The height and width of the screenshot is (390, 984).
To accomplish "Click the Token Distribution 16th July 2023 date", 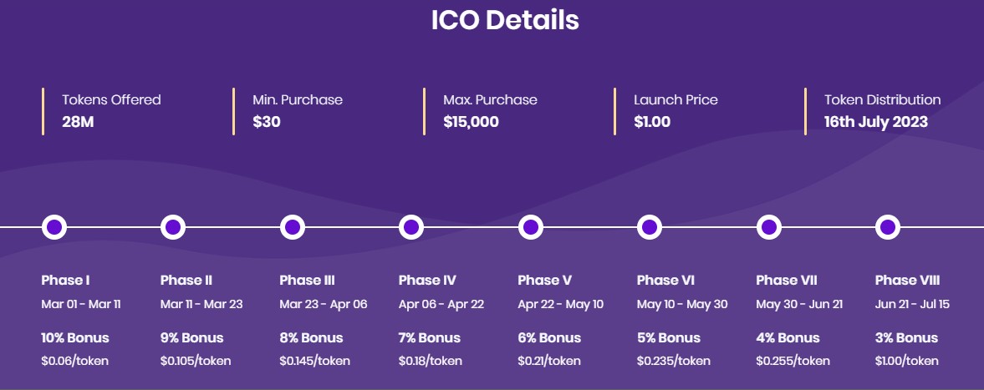I will click(x=876, y=122).
